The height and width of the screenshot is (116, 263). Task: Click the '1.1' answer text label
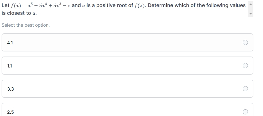click(x=10, y=66)
